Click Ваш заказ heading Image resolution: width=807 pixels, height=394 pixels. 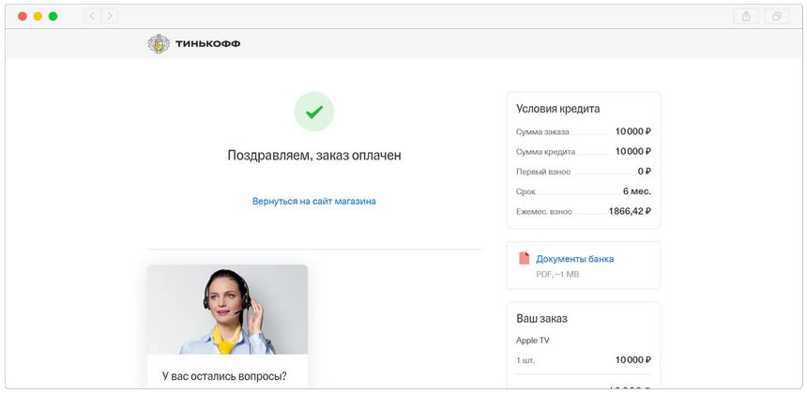tap(542, 318)
